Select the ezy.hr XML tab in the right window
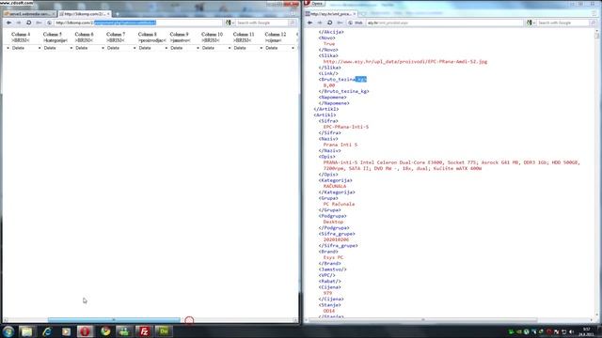This screenshot has height=338, width=602. 330,14
